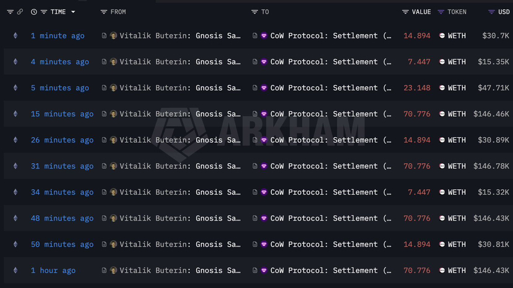Screen dimensions: 513x288
Task: Open the filter icon beside TIME label
Action: [44, 12]
